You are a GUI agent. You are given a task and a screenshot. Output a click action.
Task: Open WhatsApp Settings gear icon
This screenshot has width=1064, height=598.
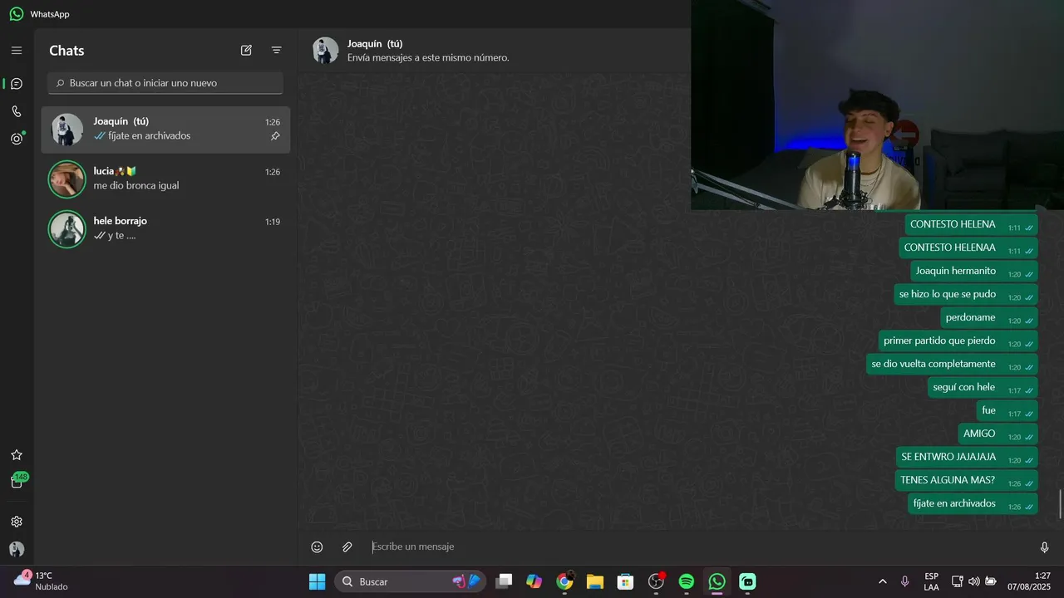click(x=17, y=522)
